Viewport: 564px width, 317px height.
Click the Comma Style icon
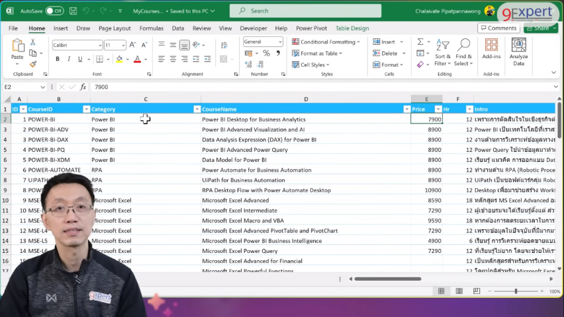(278, 53)
